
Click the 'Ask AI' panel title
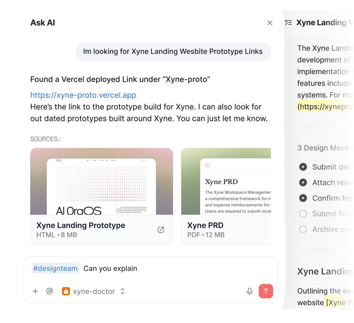[x=43, y=23]
